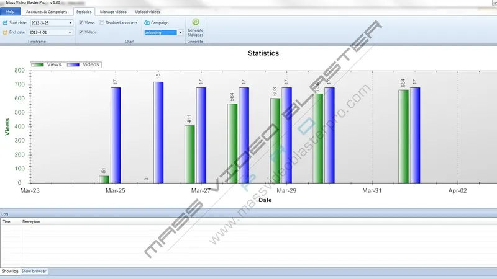Click the Start date calendar icon

5,23
